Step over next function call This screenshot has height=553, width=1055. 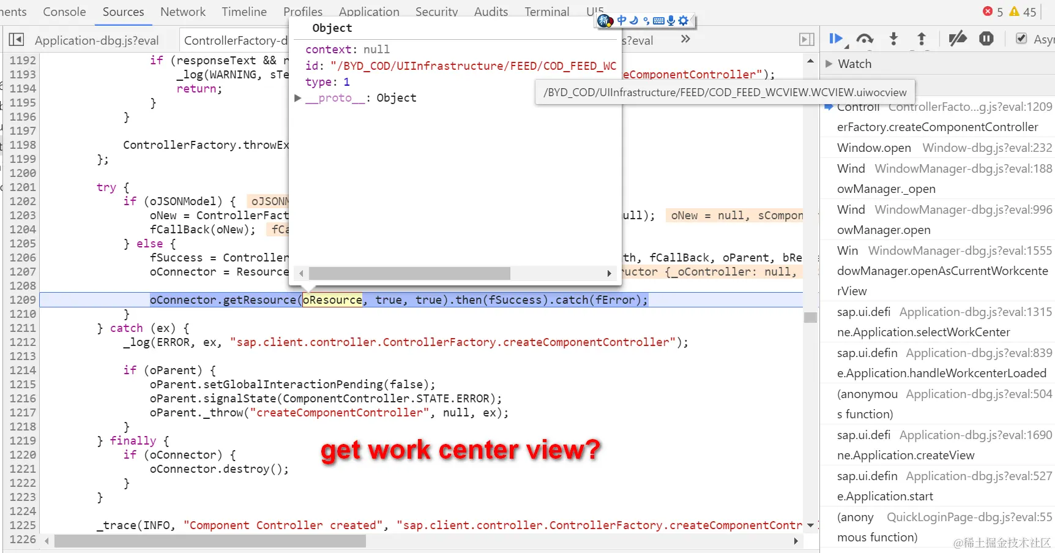865,39
